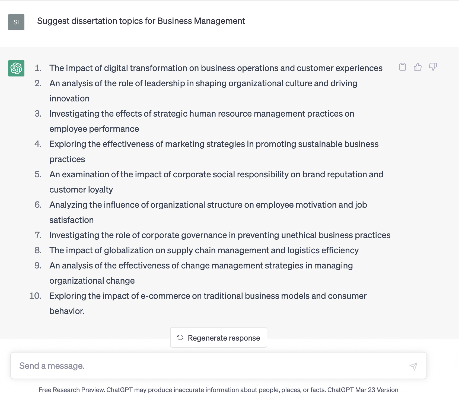Open the ChatGPT Mar 23 Version link
This screenshot has height=397, width=459.
[x=363, y=390]
